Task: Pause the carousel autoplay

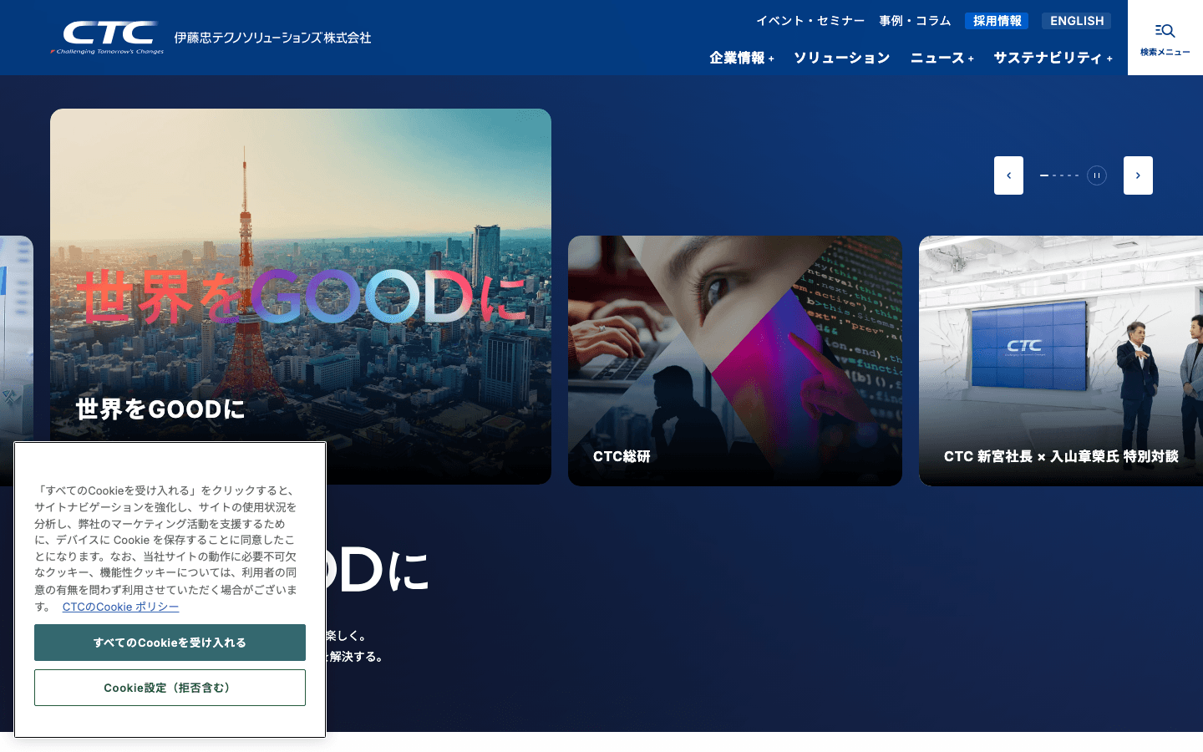Action: point(1097,175)
